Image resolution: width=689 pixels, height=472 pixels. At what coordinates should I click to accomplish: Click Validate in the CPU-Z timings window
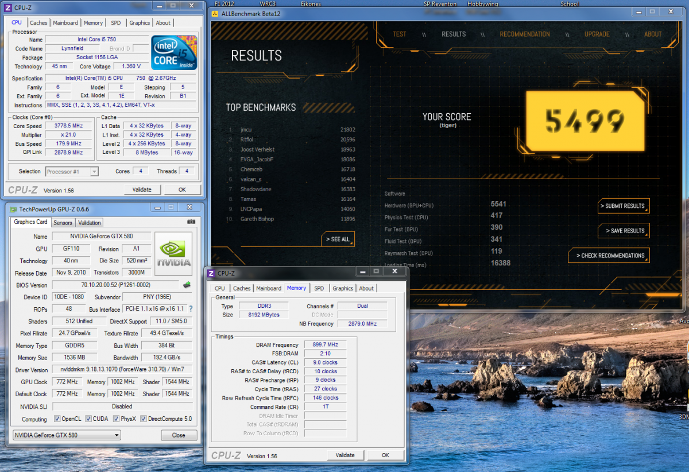(345, 455)
